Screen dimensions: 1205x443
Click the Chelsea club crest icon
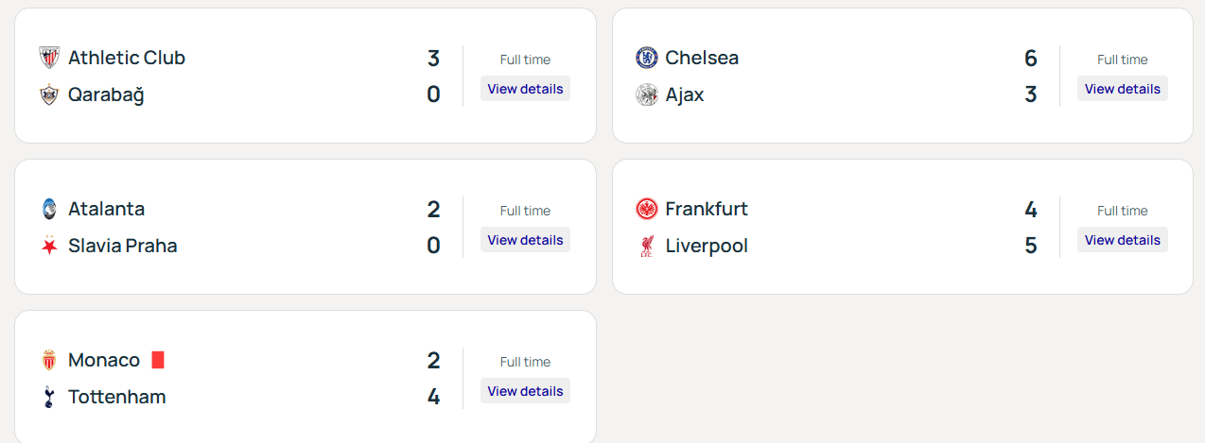click(646, 58)
